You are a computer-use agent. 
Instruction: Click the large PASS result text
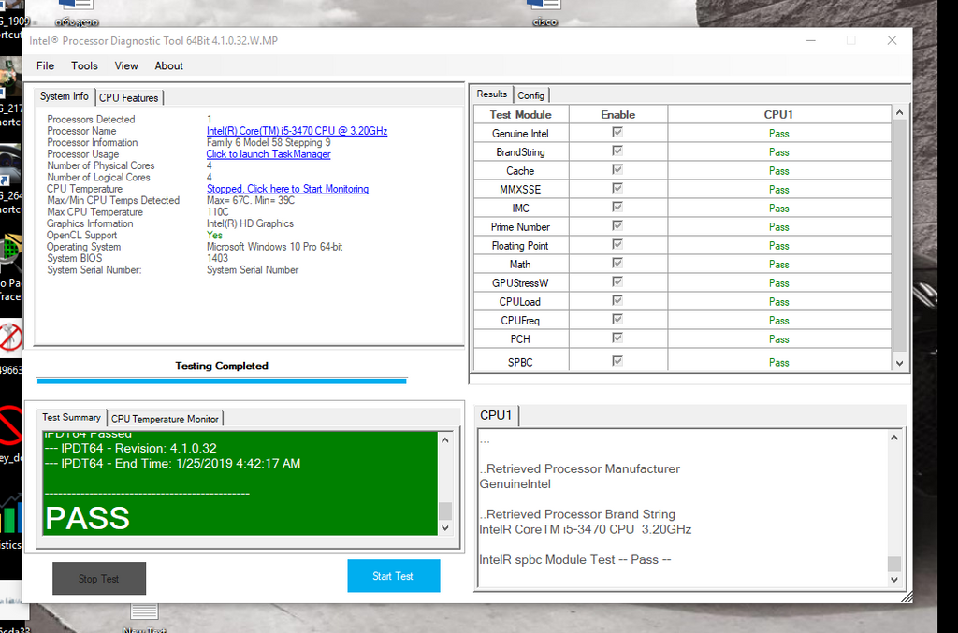tap(87, 518)
